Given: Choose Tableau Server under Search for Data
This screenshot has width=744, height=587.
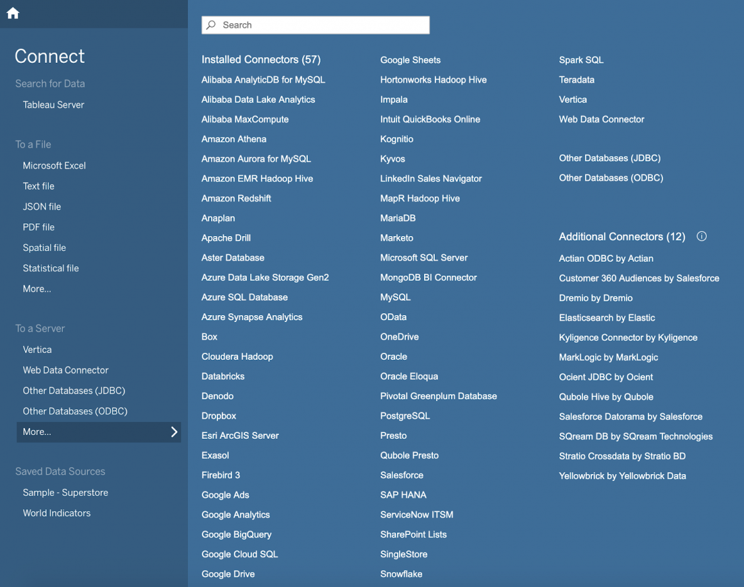Looking at the screenshot, I should click(53, 105).
